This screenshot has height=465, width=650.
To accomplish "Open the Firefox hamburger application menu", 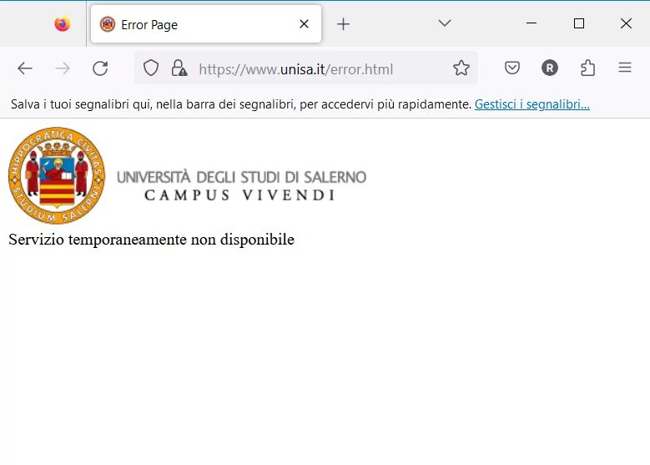I will [x=625, y=68].
